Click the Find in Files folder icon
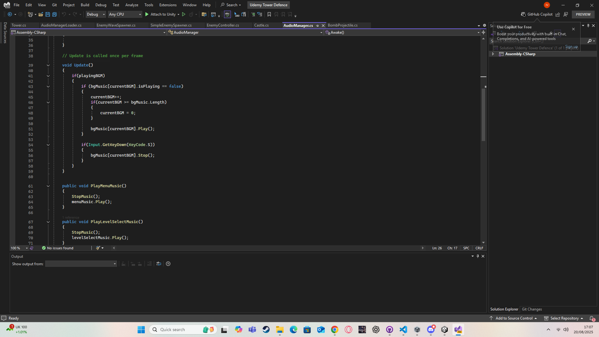This screenshot has height=337, width=599. [204, 14]
